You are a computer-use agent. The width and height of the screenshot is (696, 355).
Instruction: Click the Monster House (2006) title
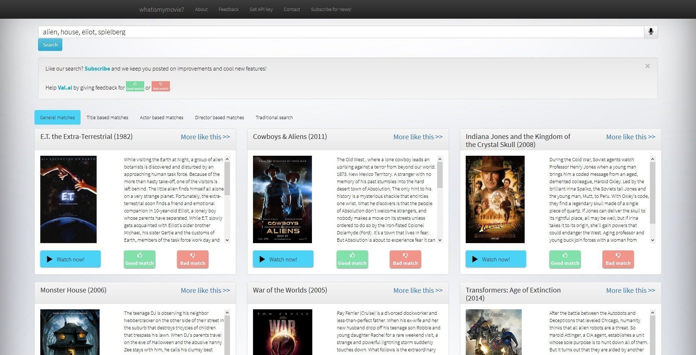[73, 290]
